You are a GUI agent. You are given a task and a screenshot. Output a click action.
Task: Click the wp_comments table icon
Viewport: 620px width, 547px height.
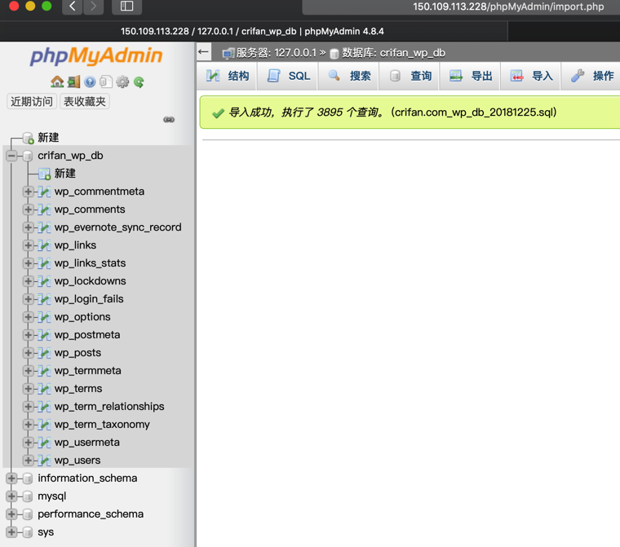[x=44, y=210]
